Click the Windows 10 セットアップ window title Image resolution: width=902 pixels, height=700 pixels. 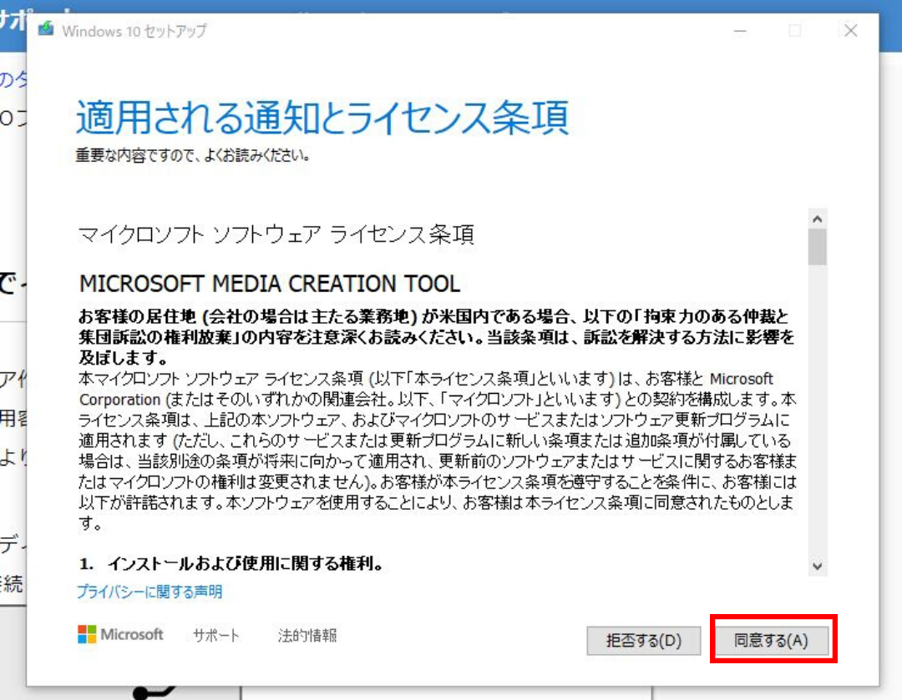(134, 31)
